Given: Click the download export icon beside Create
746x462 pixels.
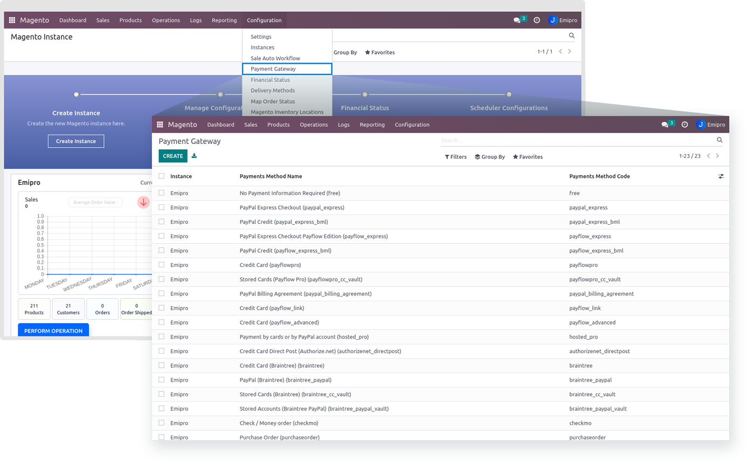Looking at the screenshot, I should coord(194,156).
